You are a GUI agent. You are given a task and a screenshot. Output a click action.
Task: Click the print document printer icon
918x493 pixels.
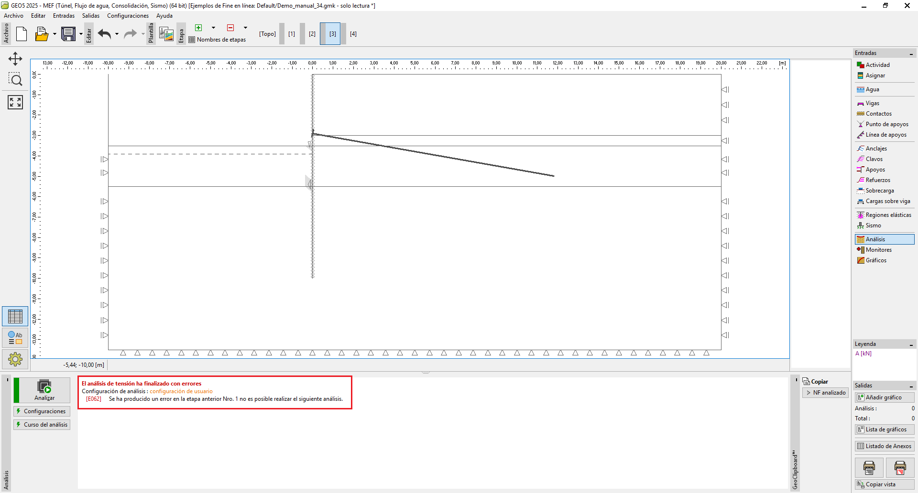click(x=869, y=468)
